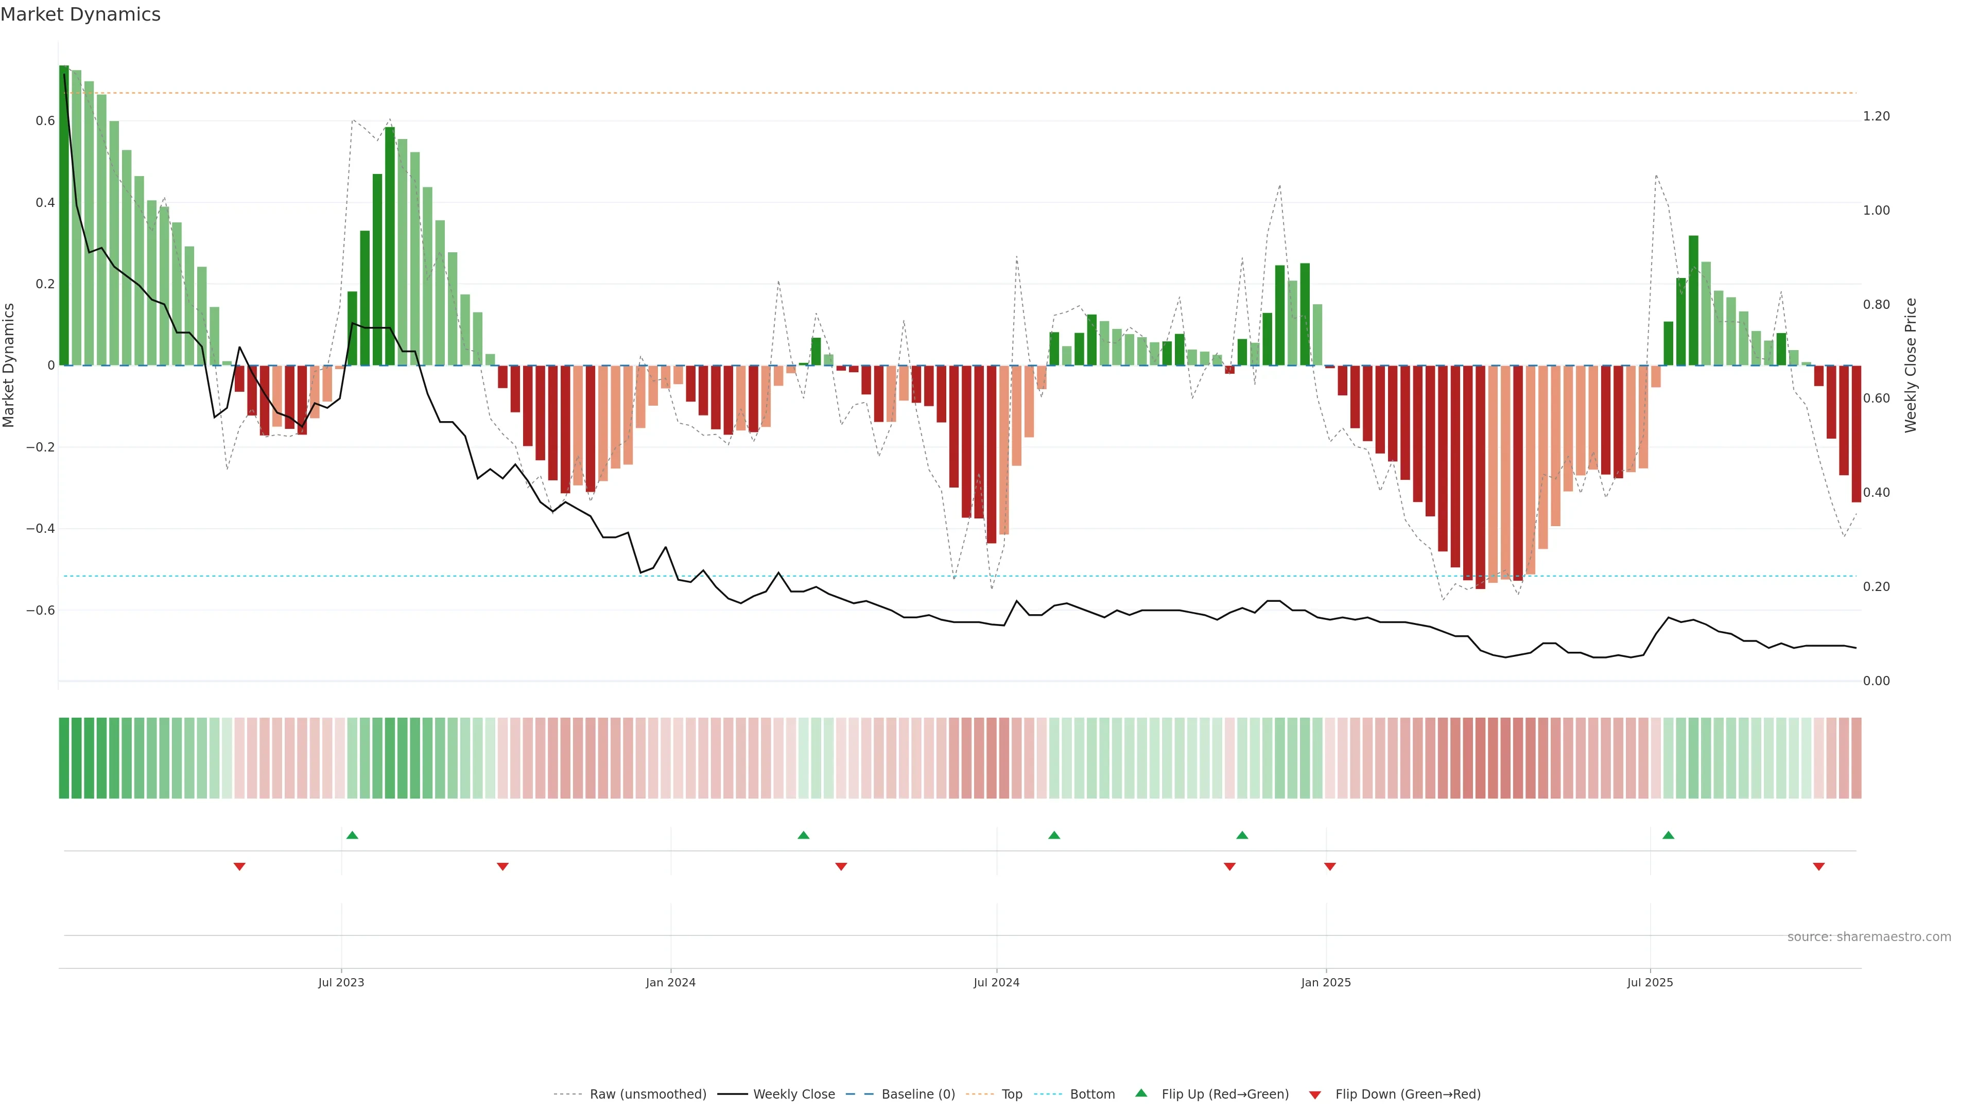This screenshot has width=1977, height=1112.
Task: Toggle the Weekly Close legend entry
Action: click(793, 1093)
